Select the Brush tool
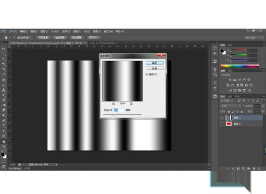 tap(4, 85)
